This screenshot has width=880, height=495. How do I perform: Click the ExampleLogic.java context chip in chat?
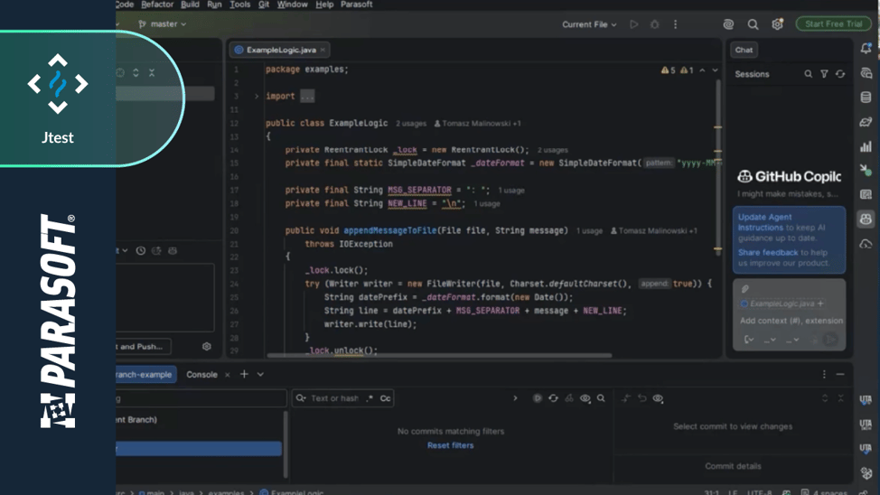782,304
